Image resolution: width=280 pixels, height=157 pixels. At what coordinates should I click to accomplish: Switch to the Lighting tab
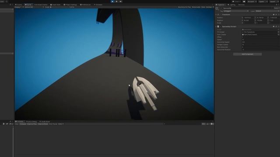click(x=231, y=5)
